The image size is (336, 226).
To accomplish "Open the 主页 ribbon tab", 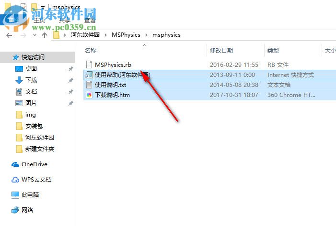I will (39, 21).
